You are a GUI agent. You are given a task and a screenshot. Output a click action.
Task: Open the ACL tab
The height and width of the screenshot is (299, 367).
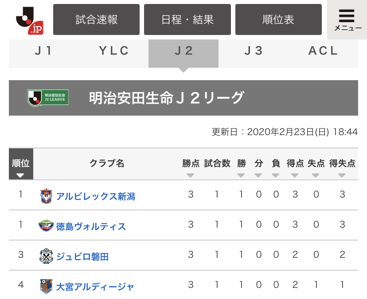tap(323, 51)
